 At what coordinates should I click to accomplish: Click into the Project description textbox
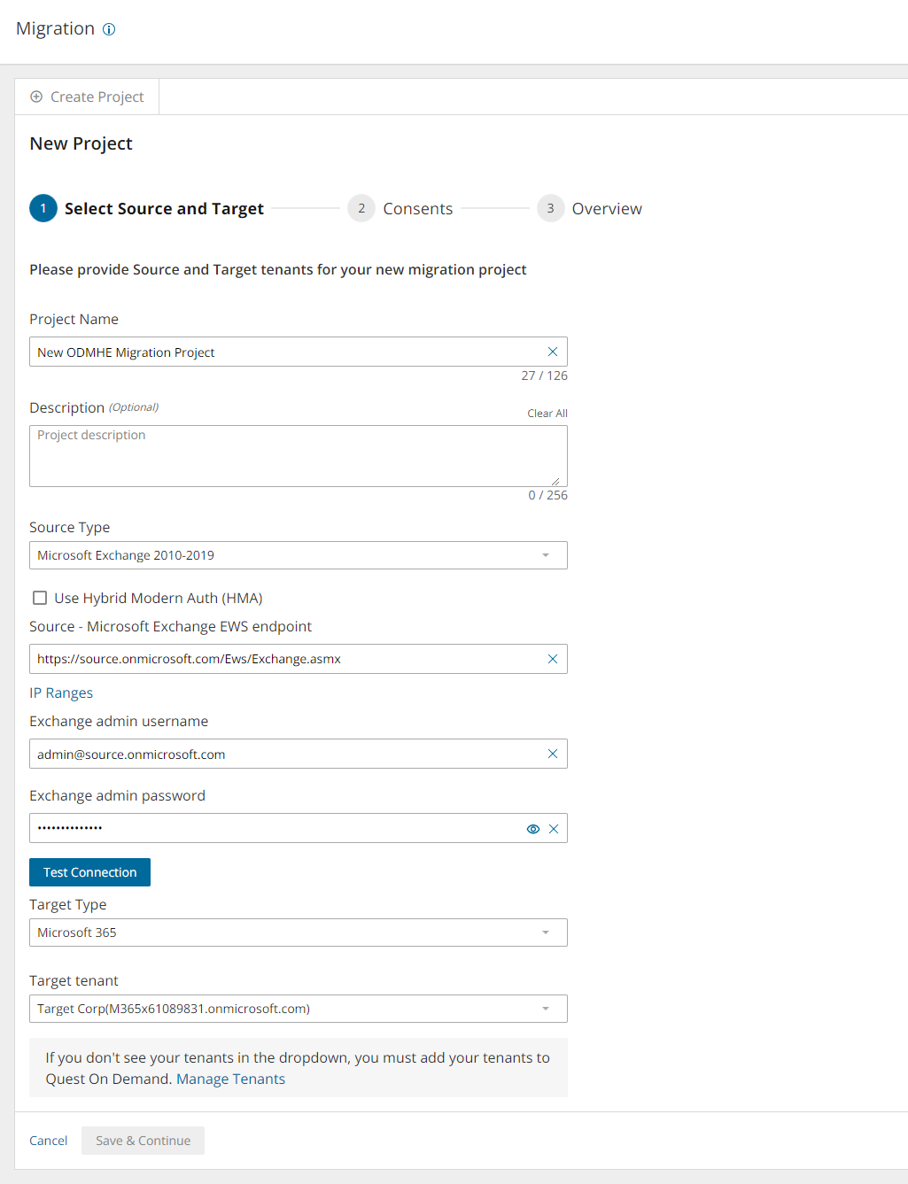(298, 455)
